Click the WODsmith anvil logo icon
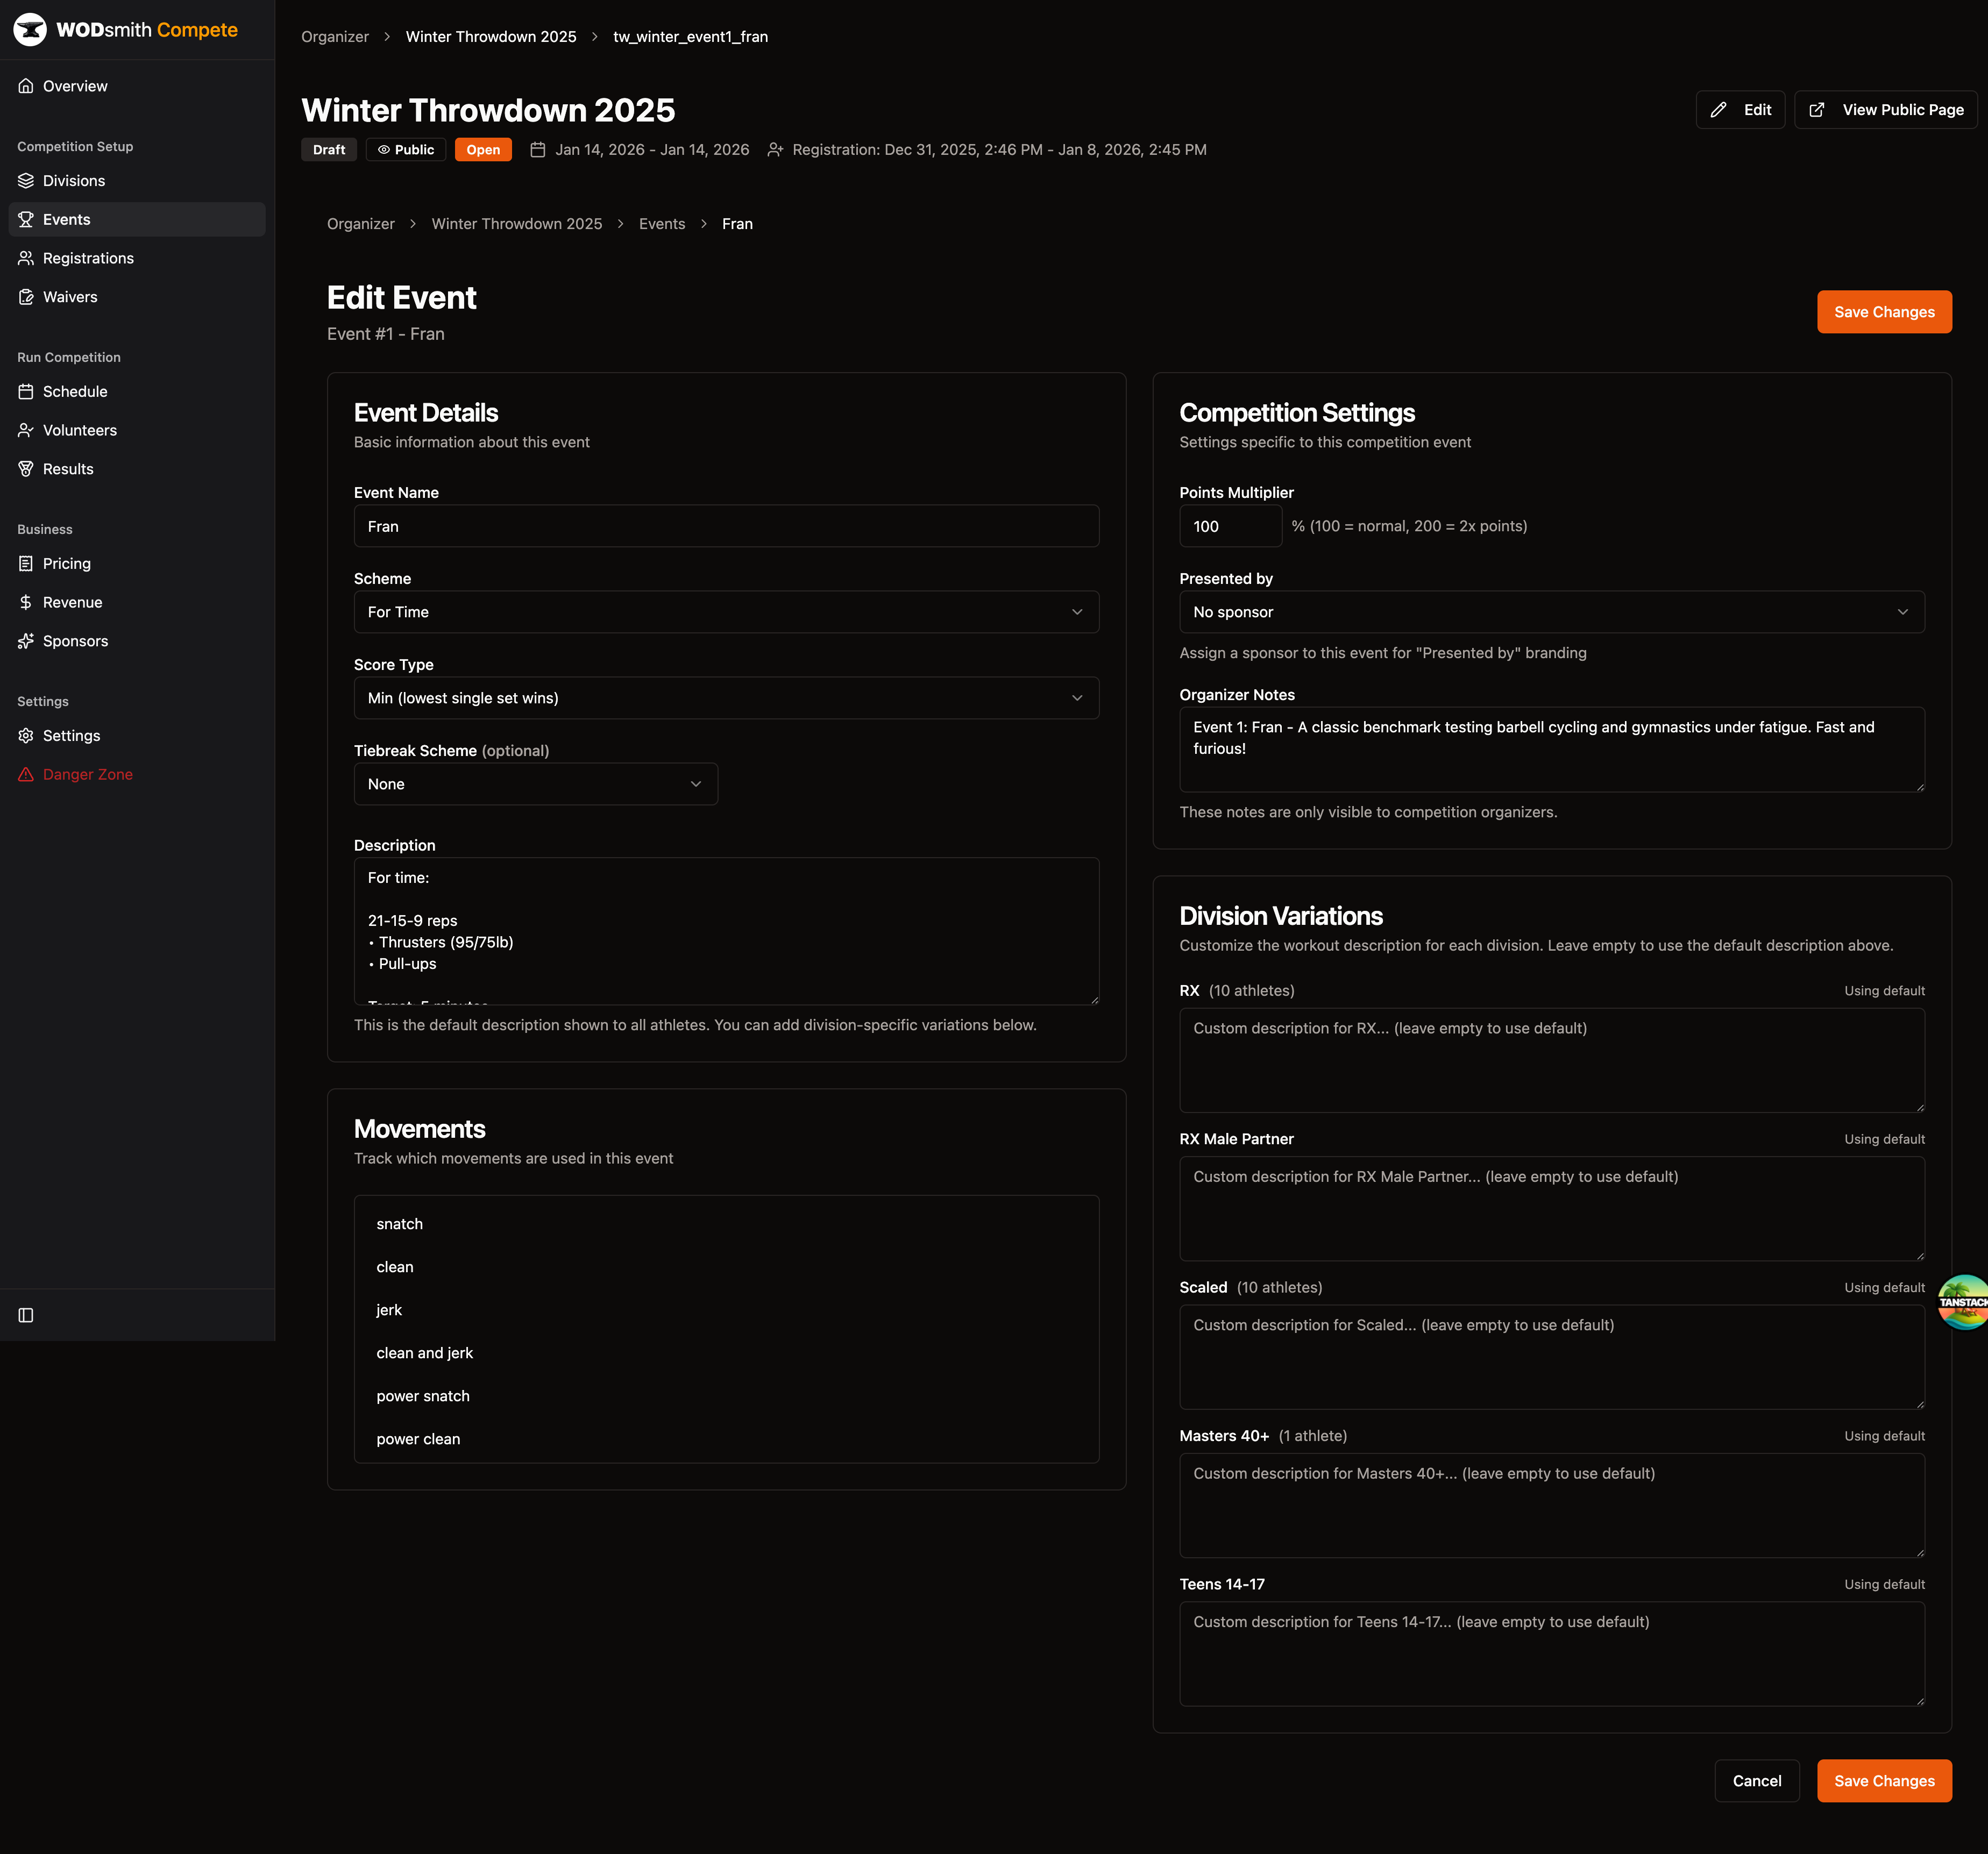The height and width of the screenshot is (1854, 1988). tap(30, 30)
